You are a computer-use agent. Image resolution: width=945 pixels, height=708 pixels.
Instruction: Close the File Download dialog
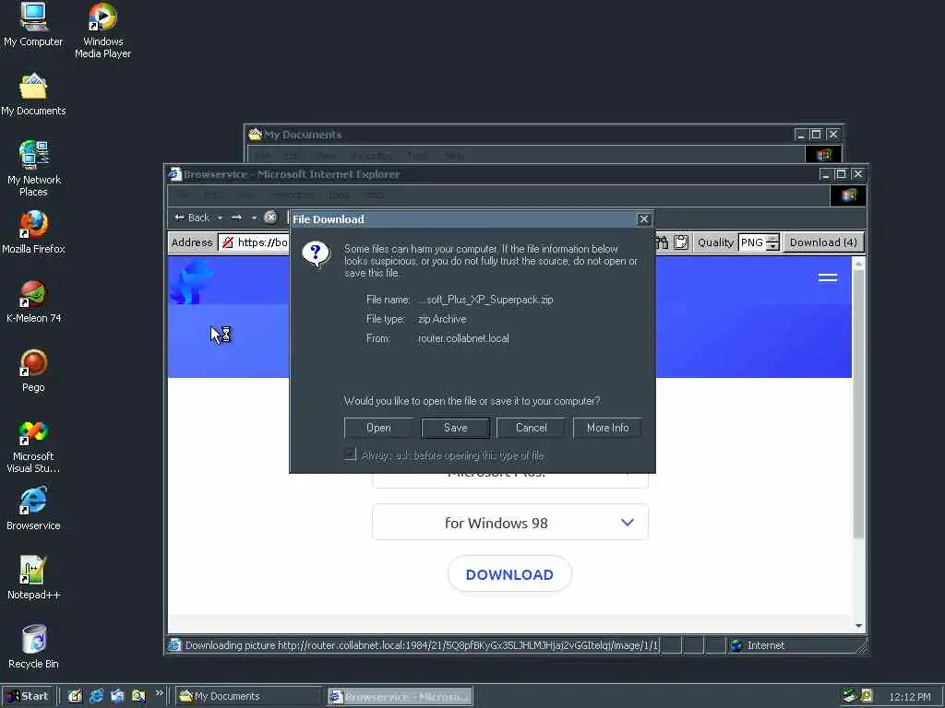tap(643, 219)
